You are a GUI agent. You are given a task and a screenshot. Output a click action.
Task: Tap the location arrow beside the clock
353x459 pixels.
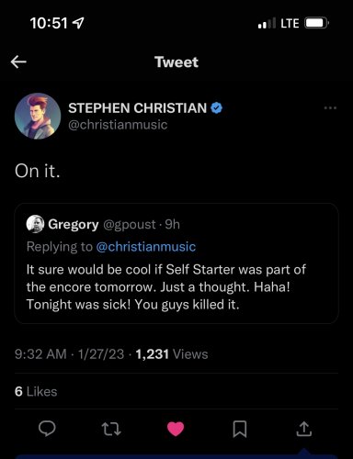pos(79,23)
